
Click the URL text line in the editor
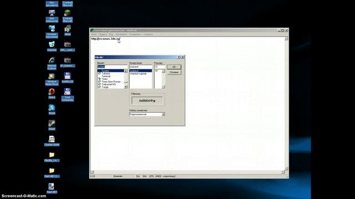tap(105, 39)
